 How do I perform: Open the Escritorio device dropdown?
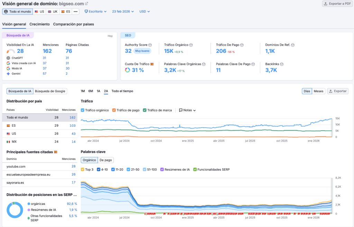(95, 11)
